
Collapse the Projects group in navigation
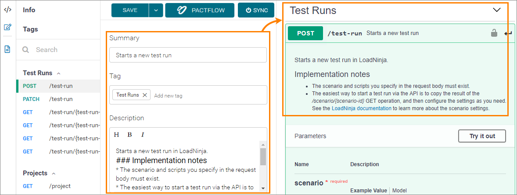click(x=54, y=174)
